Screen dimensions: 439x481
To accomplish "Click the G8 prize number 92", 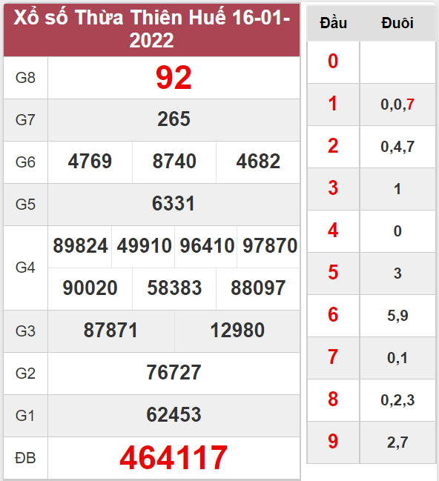I will [x=174, y=78].
